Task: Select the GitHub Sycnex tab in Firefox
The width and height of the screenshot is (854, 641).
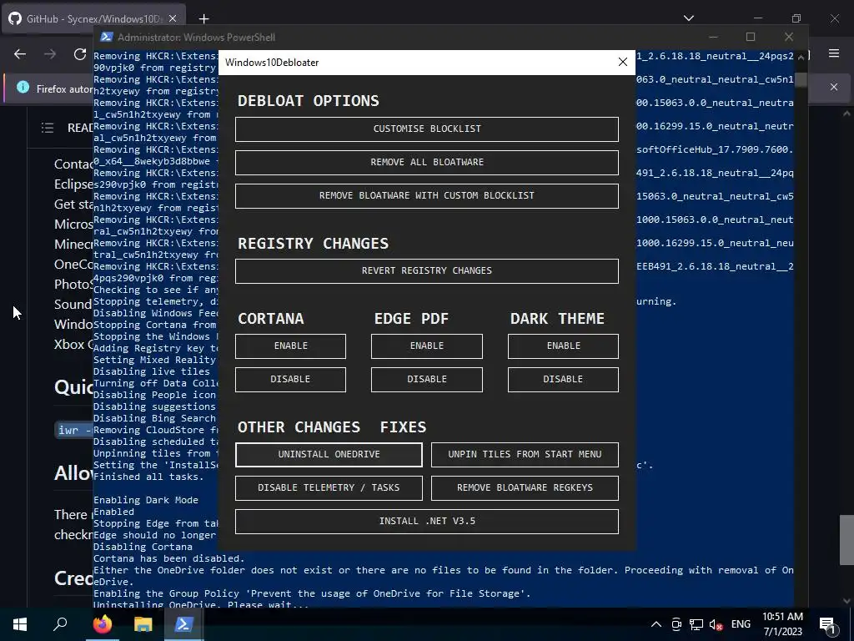Action: coord(93,18)
